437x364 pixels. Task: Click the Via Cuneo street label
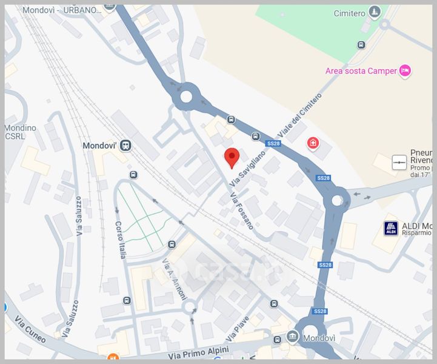tap(30, 329)
